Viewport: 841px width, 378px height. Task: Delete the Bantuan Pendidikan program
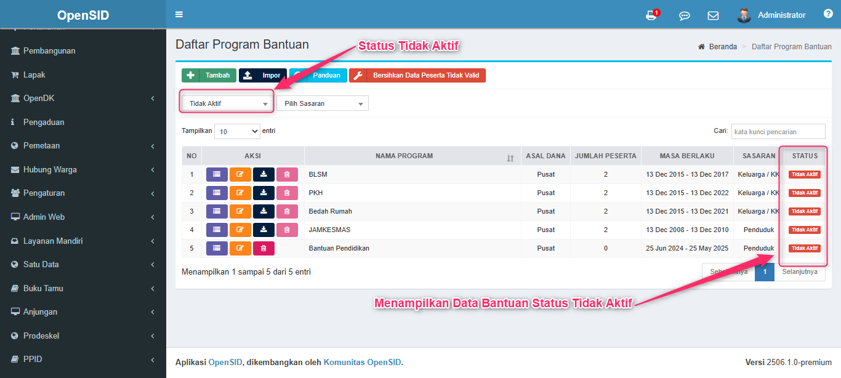pos(264,248)
